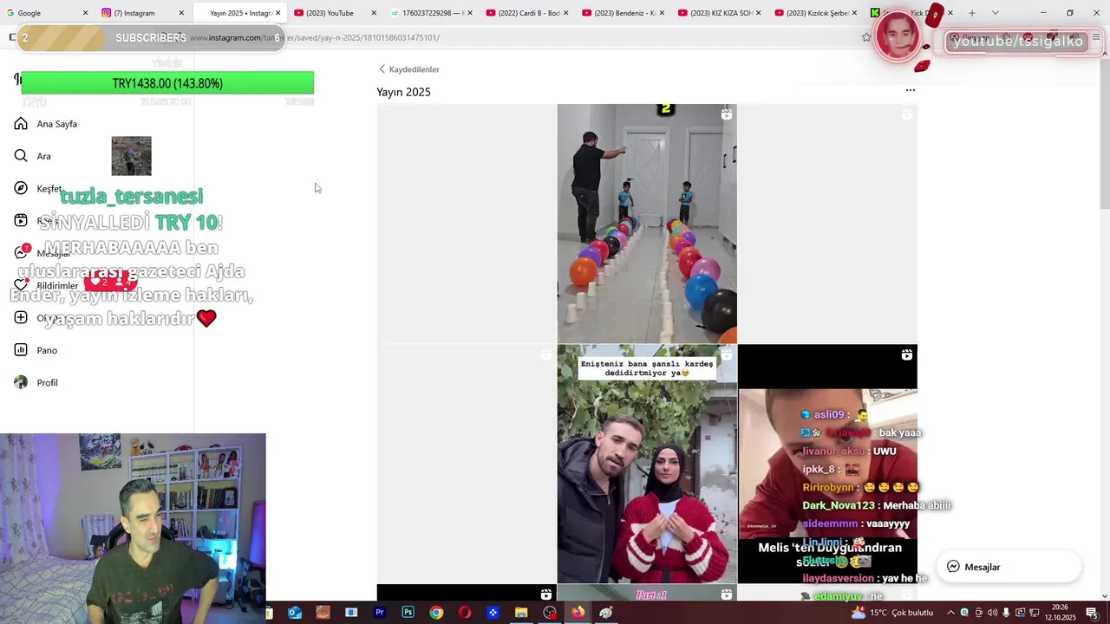This screenshot has height=624, width=1110.
Task: Click the Ana Sayfa label
Action: (x=57, y=124)
